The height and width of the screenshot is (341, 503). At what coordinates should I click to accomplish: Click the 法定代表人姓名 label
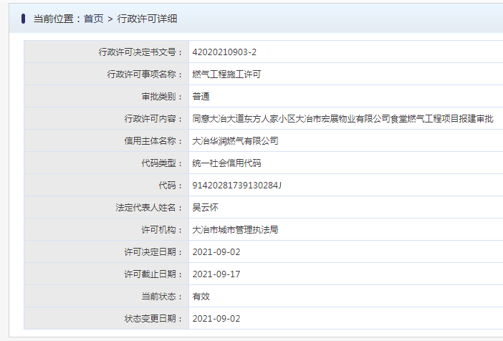(x=148, y=208)
